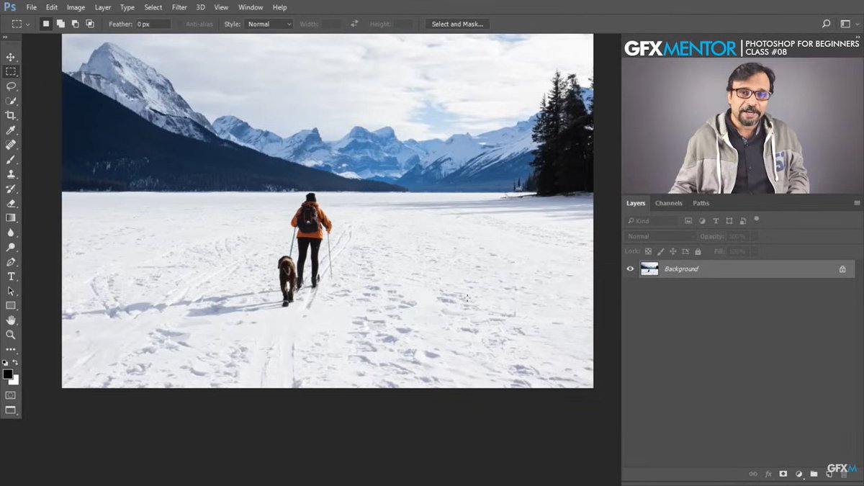The height and width of the screenshot is (486, 864).
Task: Select the Hand tool
Action: click(x=11, y=320)
